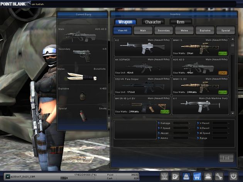The width and height of the screenshot is (243, 182).
Task: Open the community friends icon
Action: point(208,176)
